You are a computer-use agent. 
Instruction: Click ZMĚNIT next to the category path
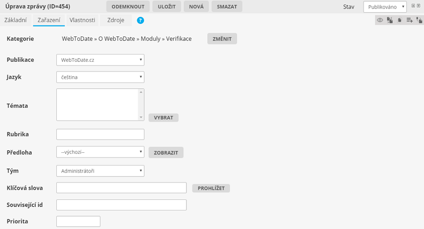pos(222,39)
